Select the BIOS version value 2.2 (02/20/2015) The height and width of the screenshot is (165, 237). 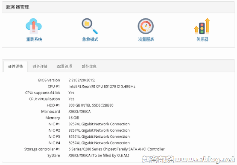tap(82, 80)
